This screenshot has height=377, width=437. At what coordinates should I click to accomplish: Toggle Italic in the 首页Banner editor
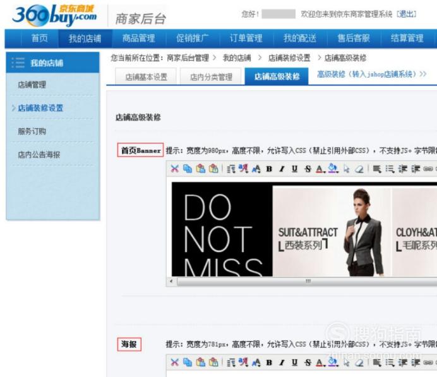282,169
